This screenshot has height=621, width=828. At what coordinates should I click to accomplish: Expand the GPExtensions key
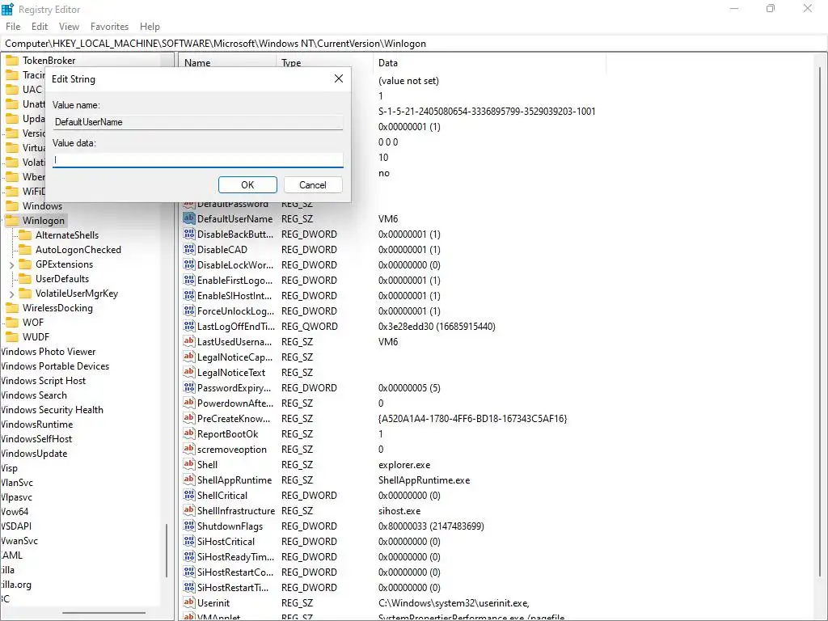(11, 264)
